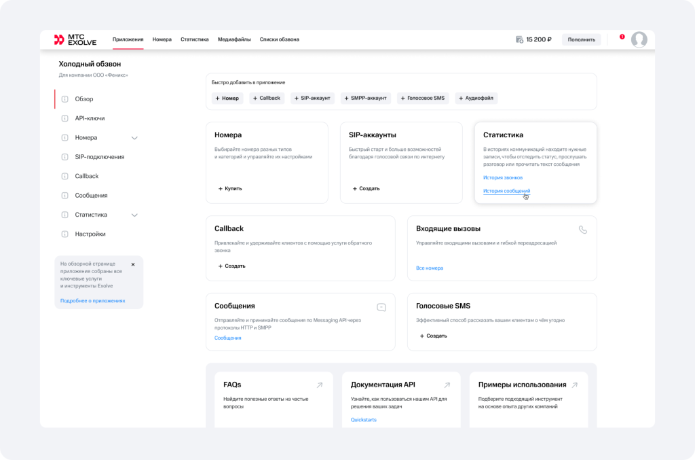Open Медиафайлы in the top navigation
Screen dimensions: 695x460
pyautogui.click(x=233, y=39)
